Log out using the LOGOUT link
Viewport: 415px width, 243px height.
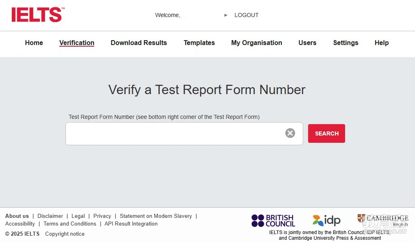246,15
